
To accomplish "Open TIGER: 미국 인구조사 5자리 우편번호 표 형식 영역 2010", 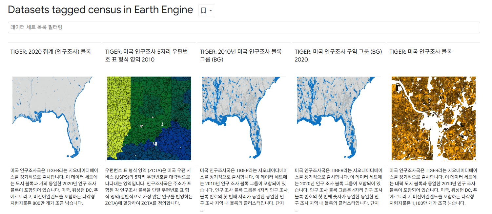I will 147,55.
